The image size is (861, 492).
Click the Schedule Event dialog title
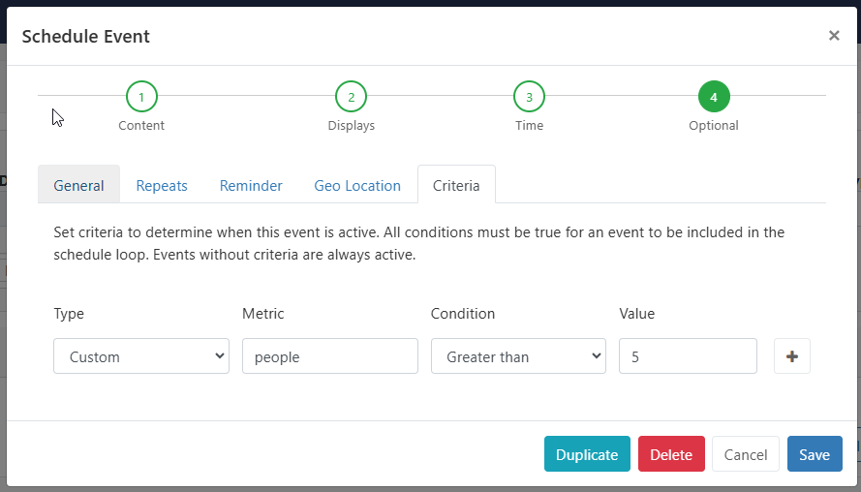[86, 37]
